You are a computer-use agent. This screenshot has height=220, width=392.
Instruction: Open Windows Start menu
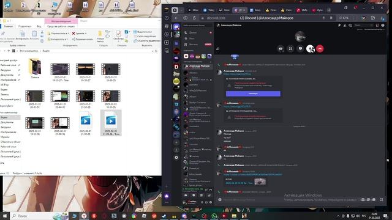pyautogui.click(x=5, y=216)
